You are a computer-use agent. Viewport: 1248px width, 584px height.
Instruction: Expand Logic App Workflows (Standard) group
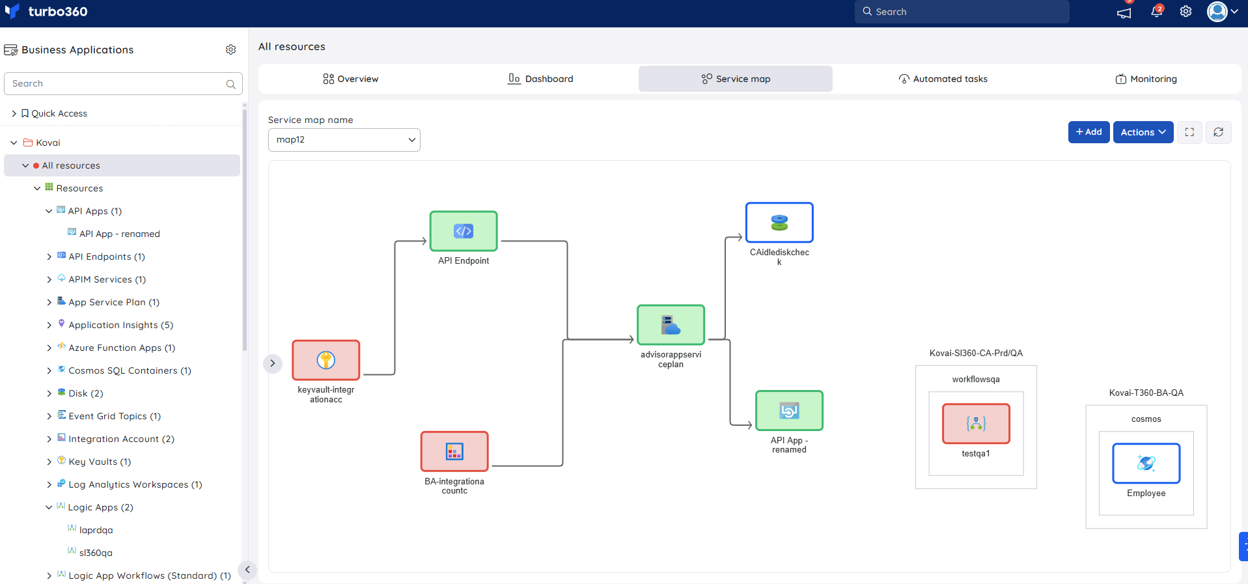[49, 576]
